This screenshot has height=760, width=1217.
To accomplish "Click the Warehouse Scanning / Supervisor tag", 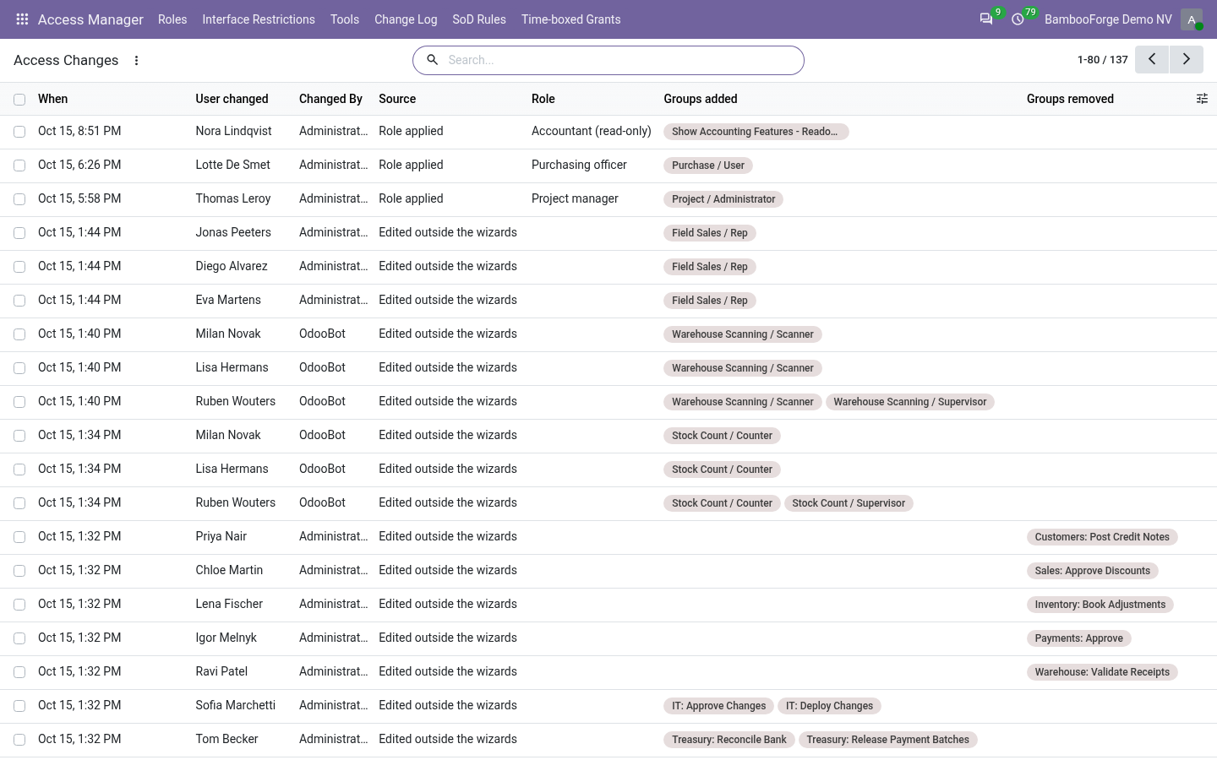I will tap(910, 402).
